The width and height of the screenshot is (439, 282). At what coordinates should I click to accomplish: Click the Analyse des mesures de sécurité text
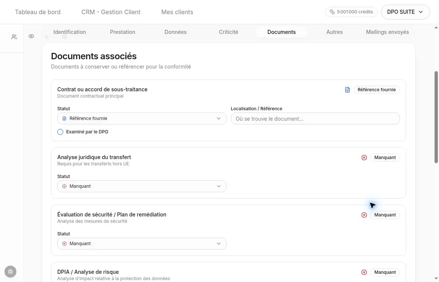[x=92, y=221]
